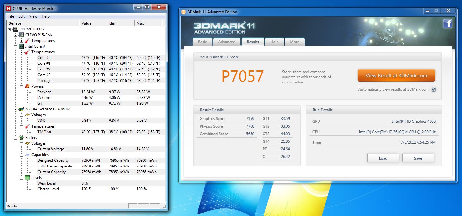Click the Max column header
462x216 pixels.
(x=148, y=23)
